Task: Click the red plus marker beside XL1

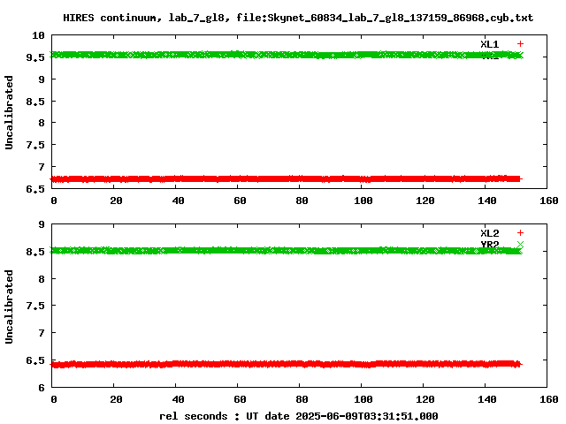Action: coord(520,44)
